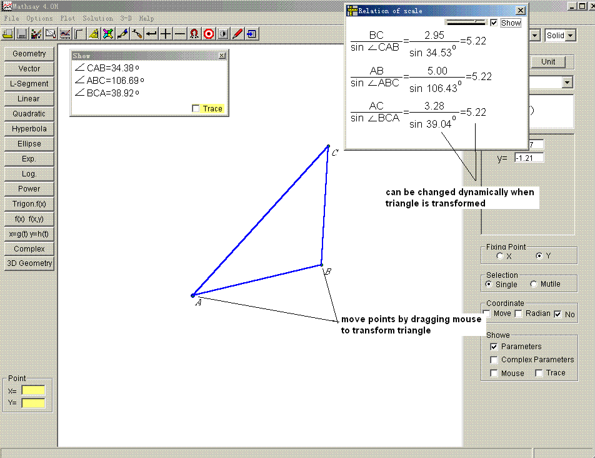Click the graph chart toolbar icon
The image size is (595, 458).
point(65,34)
